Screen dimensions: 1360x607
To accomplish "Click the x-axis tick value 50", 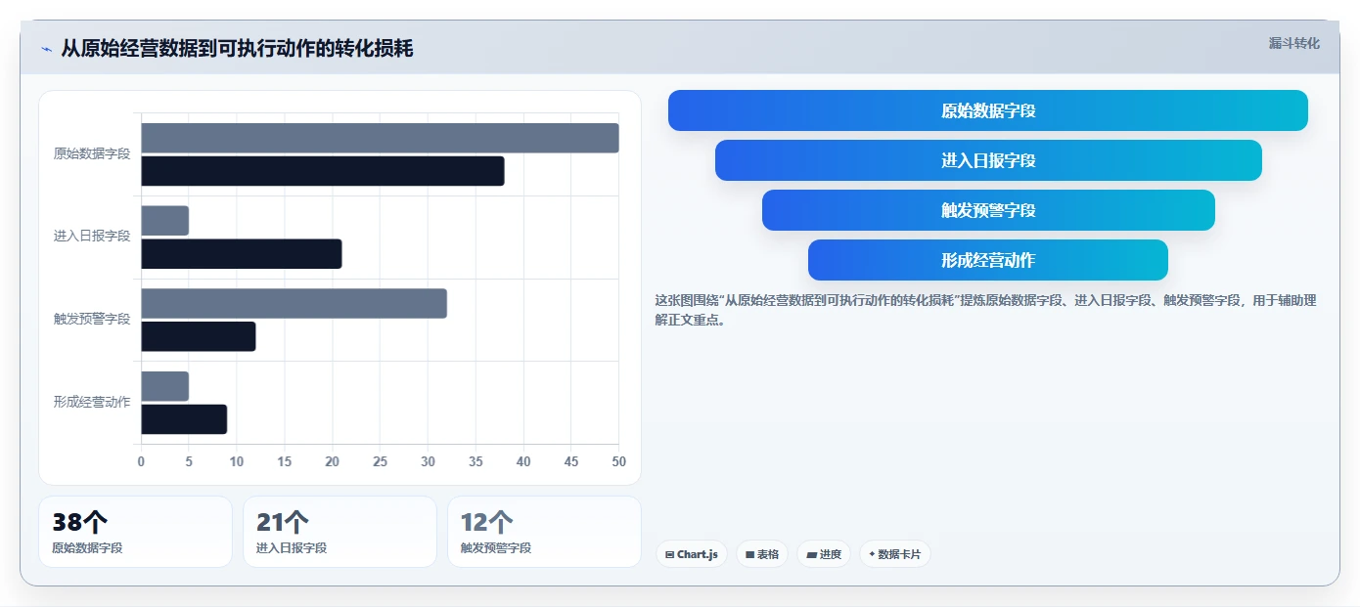I will pyautogui.click(x=618, y=461).
